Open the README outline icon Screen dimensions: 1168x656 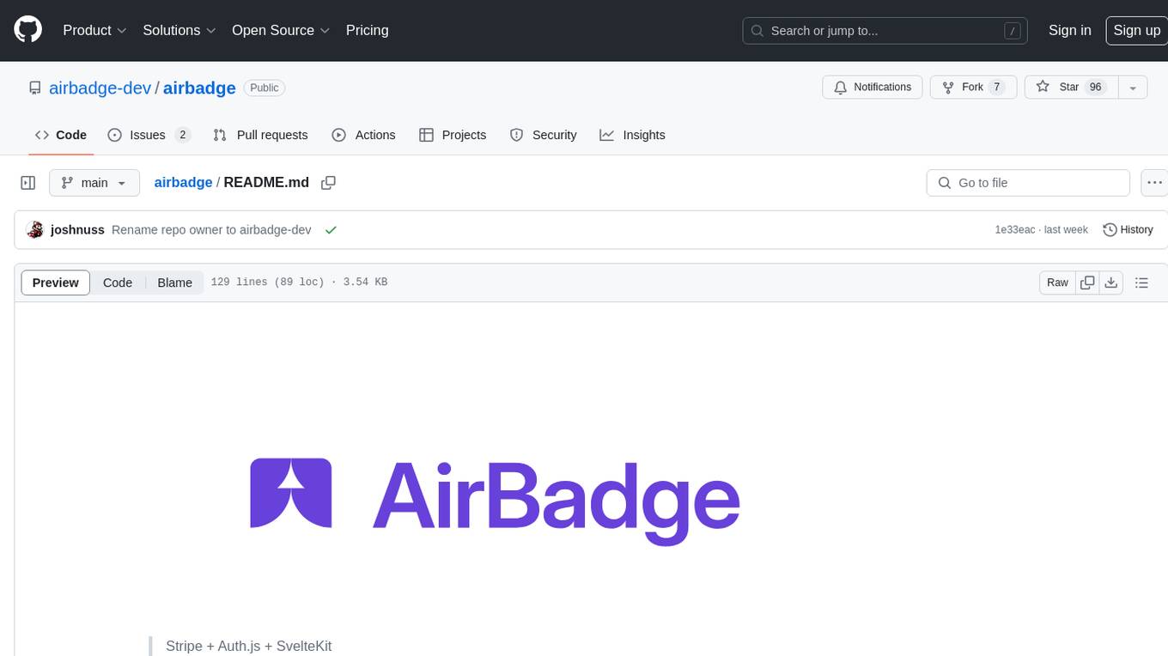pyautogui.click(x=1141, y=282)
